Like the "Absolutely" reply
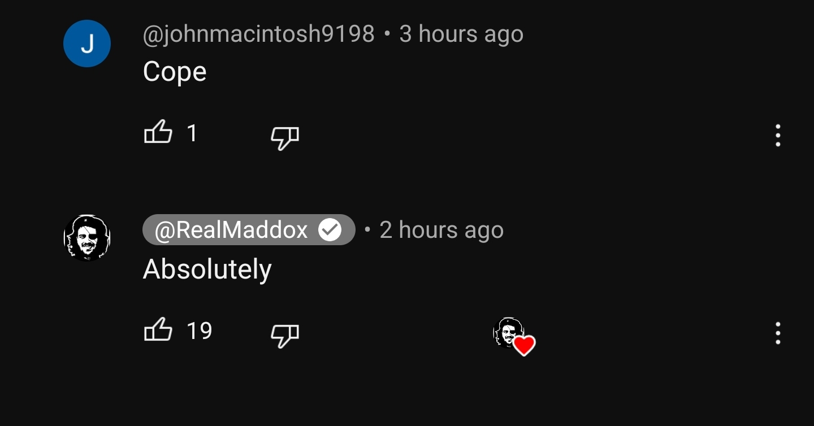The image size is (814, 426). [x=158, y=330]
